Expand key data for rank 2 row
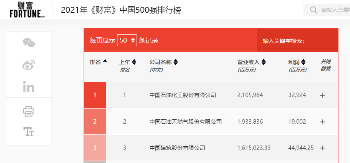 [x=323, y=122]
